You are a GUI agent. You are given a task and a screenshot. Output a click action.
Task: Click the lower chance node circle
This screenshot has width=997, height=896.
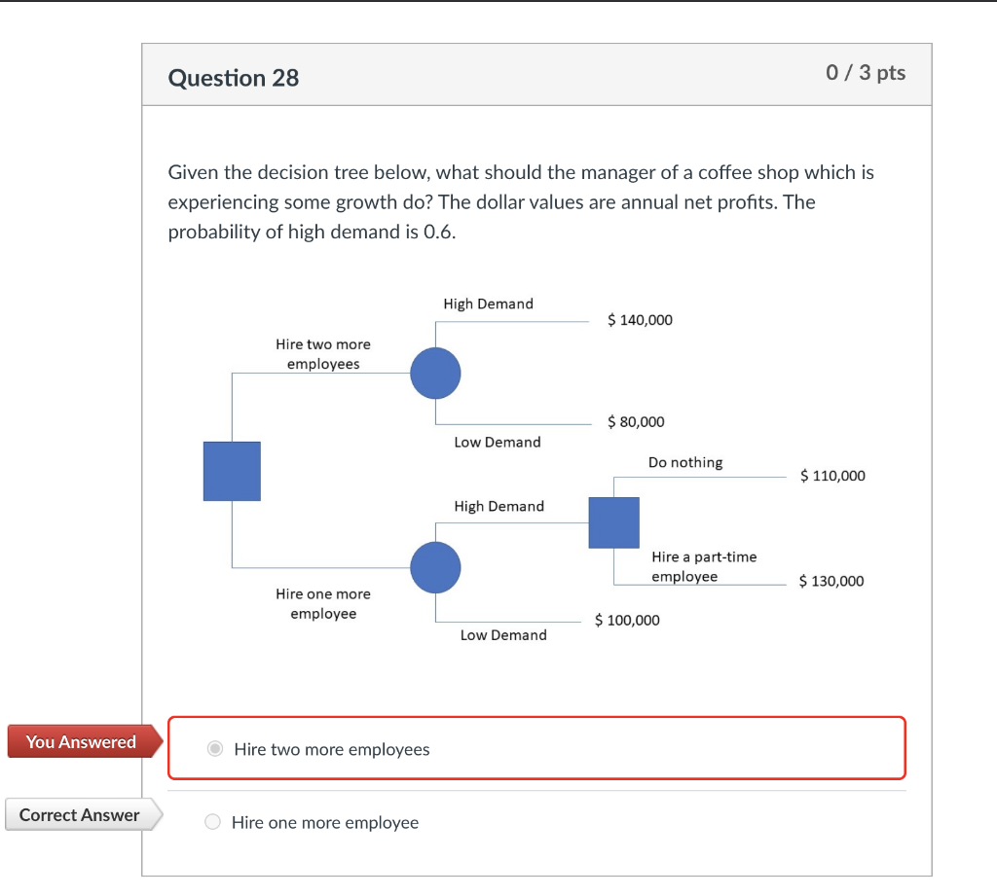(435, 567)
